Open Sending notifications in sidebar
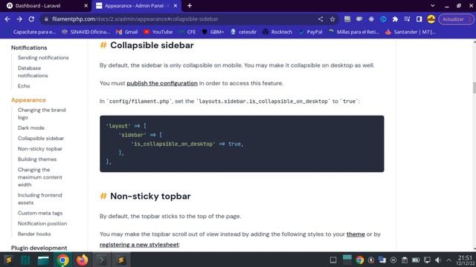Viewport: 476px width, 267px height. 43,58
